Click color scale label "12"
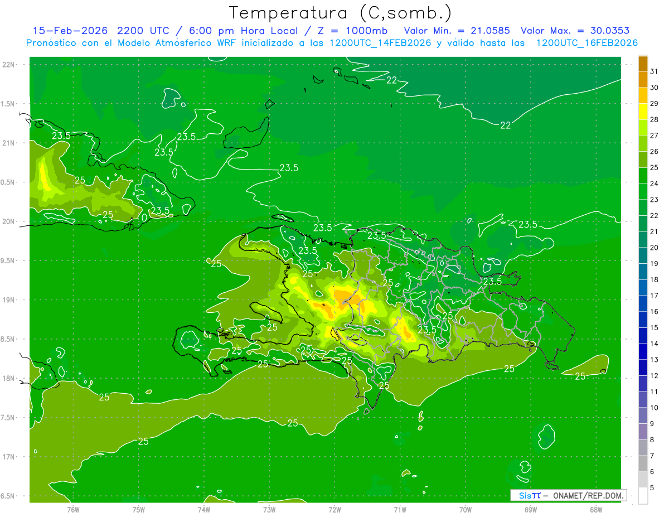669x517 pixels. coord(655,376)
